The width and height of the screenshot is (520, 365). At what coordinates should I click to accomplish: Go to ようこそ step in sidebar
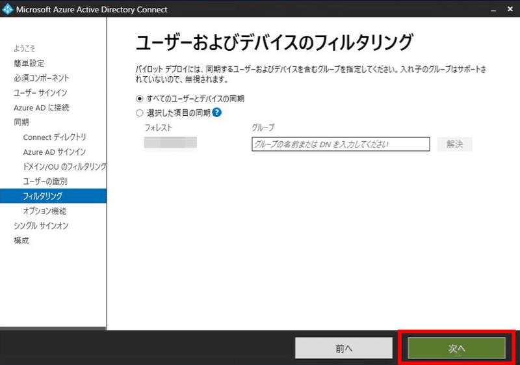(x=24, y=48)
